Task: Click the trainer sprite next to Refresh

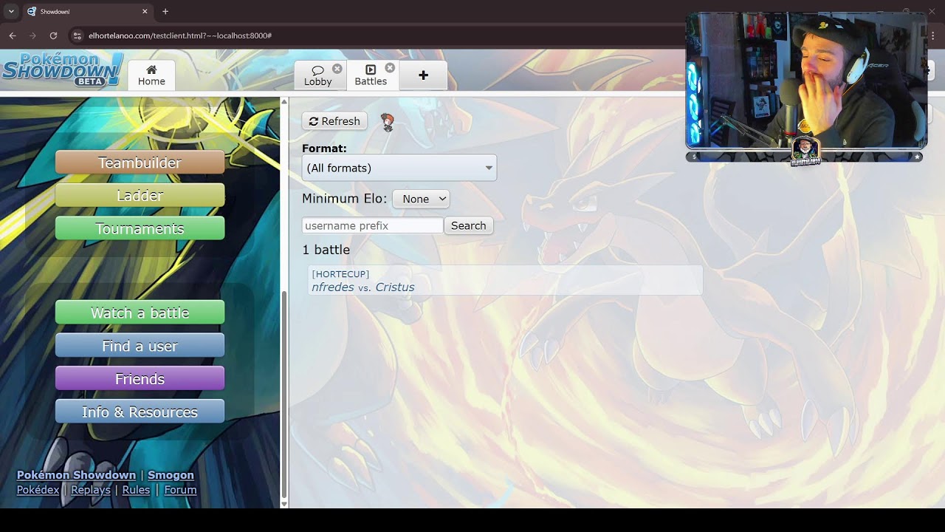Action: pos(388,123)
